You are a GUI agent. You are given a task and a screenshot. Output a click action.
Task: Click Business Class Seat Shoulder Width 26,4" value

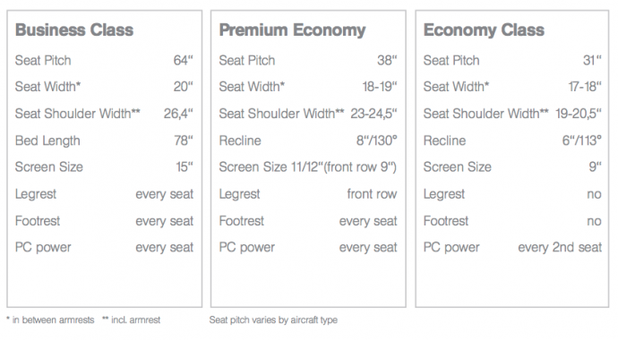[178, 114]
